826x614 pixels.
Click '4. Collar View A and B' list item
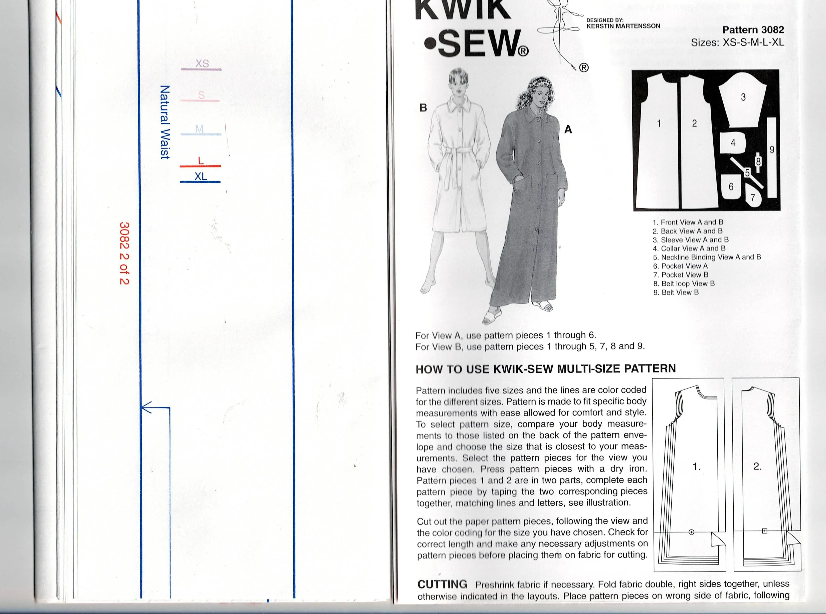point(689,249)
